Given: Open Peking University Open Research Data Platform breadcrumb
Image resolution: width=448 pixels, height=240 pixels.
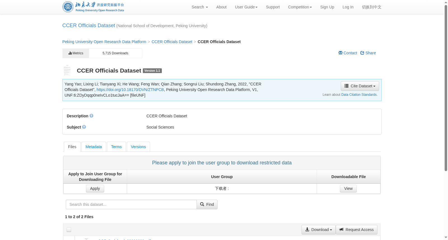Looking at the screenshot, I should 104,42.
